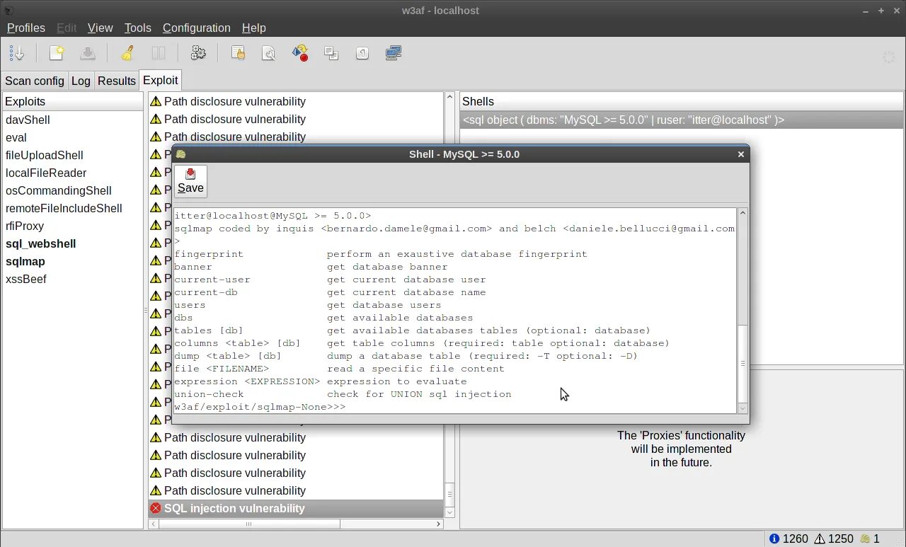Select the Exploit tab

coord(161,80)
